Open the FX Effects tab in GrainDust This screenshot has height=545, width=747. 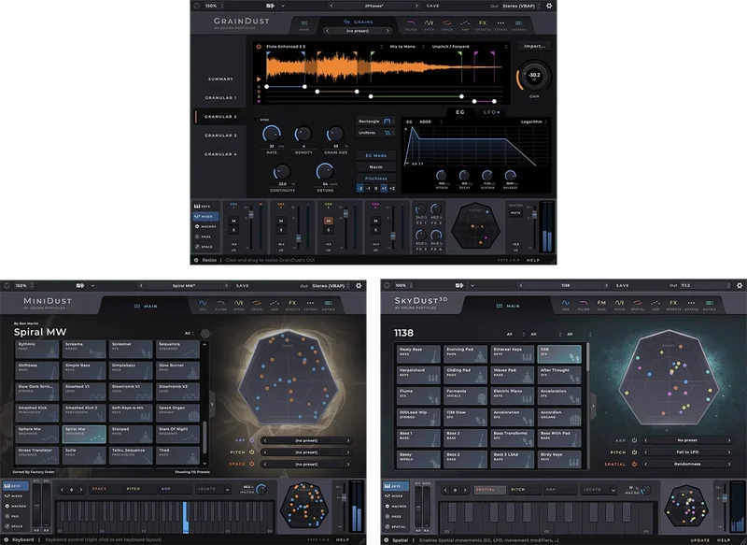[x=483, y=25]
